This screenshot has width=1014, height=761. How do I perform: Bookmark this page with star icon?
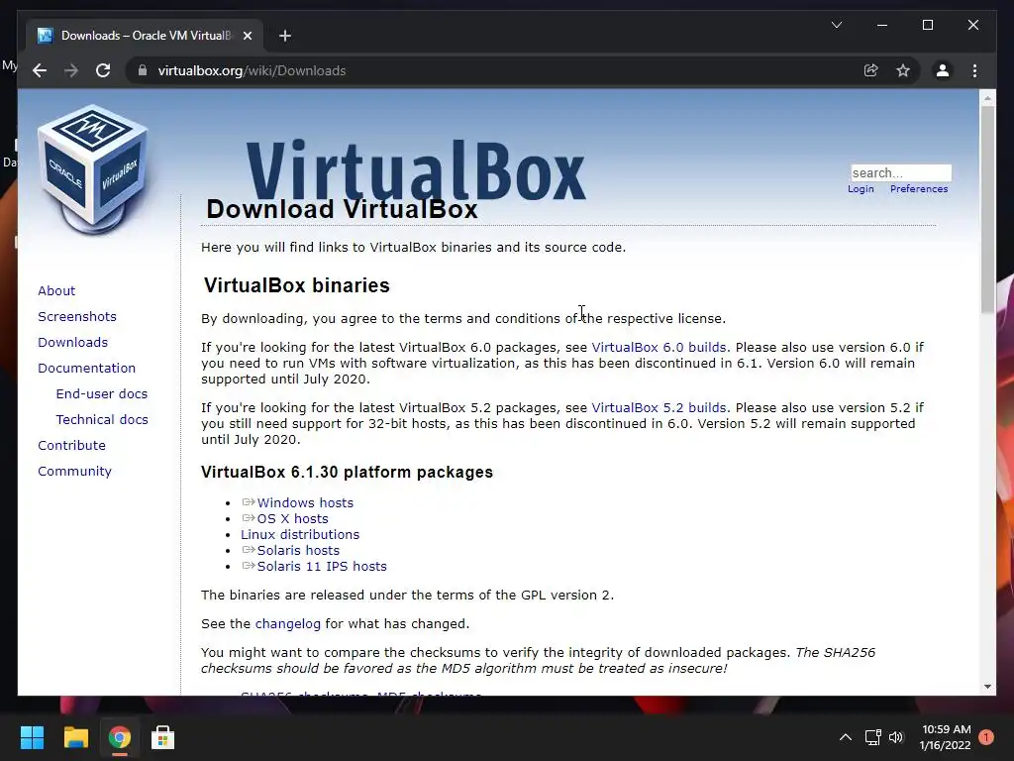pos(903,70)
